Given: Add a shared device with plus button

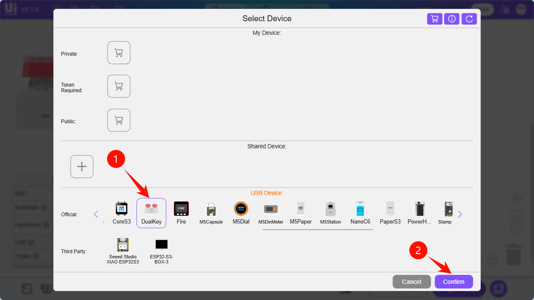Looking at the screenshot, I should (82, 167).
